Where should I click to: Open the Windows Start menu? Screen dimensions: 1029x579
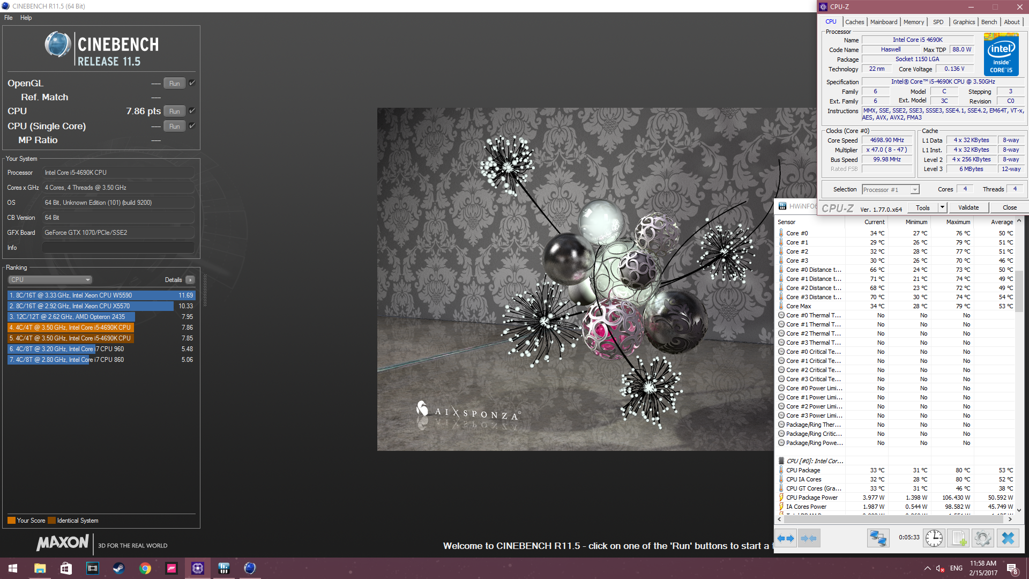coord(13,568)
